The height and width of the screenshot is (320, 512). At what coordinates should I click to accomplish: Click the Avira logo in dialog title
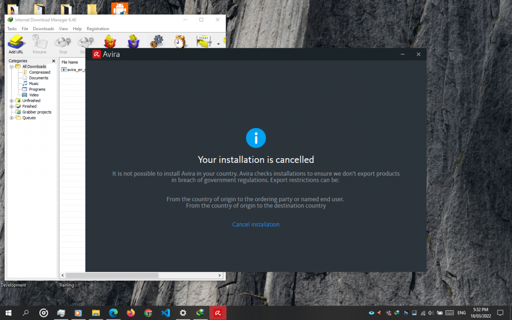96,54
